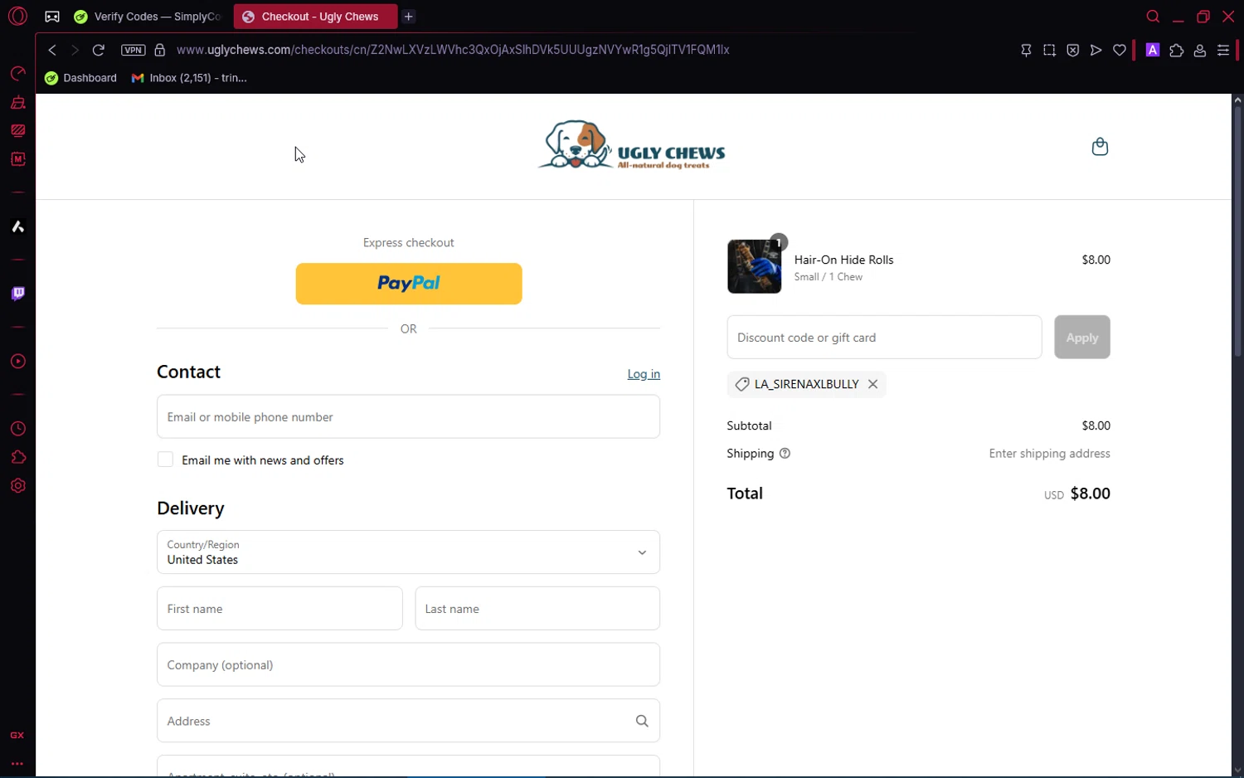1244x778 pixels.
Task: Go back to the previous page
Action: [52, 50]
